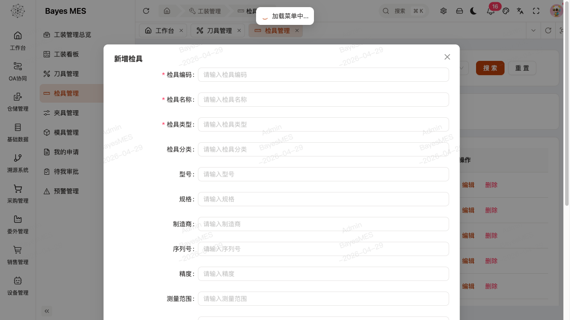Open 待我审批 menu item
Viewport: 570px width, 320px height.
pos(72,172)
